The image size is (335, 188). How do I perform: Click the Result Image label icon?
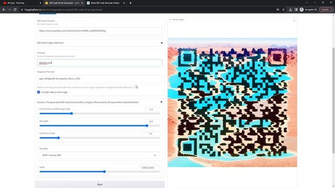[170, 20]
